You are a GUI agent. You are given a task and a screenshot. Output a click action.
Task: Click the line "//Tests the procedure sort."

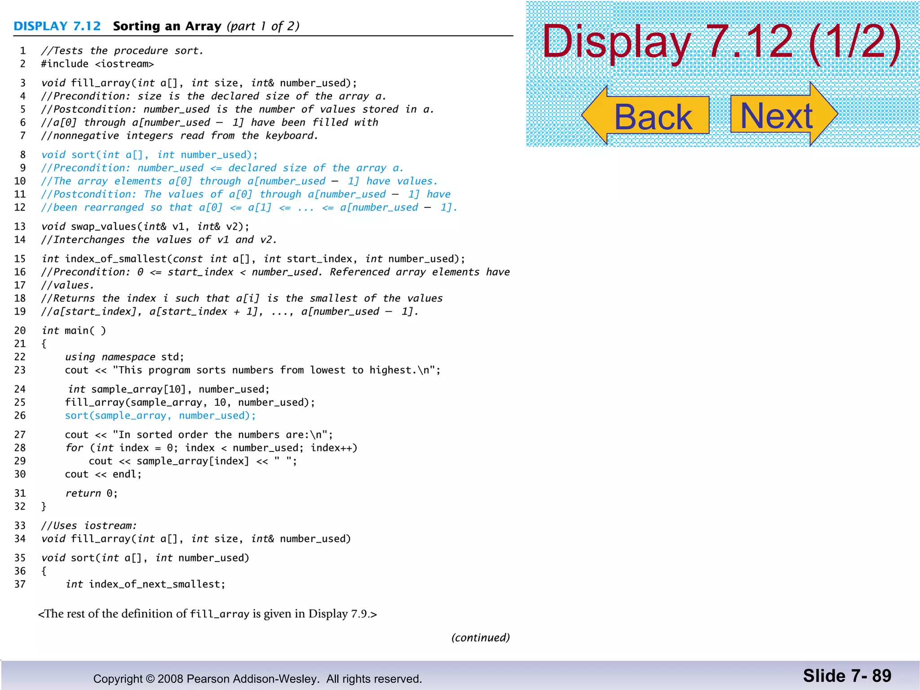122,51
